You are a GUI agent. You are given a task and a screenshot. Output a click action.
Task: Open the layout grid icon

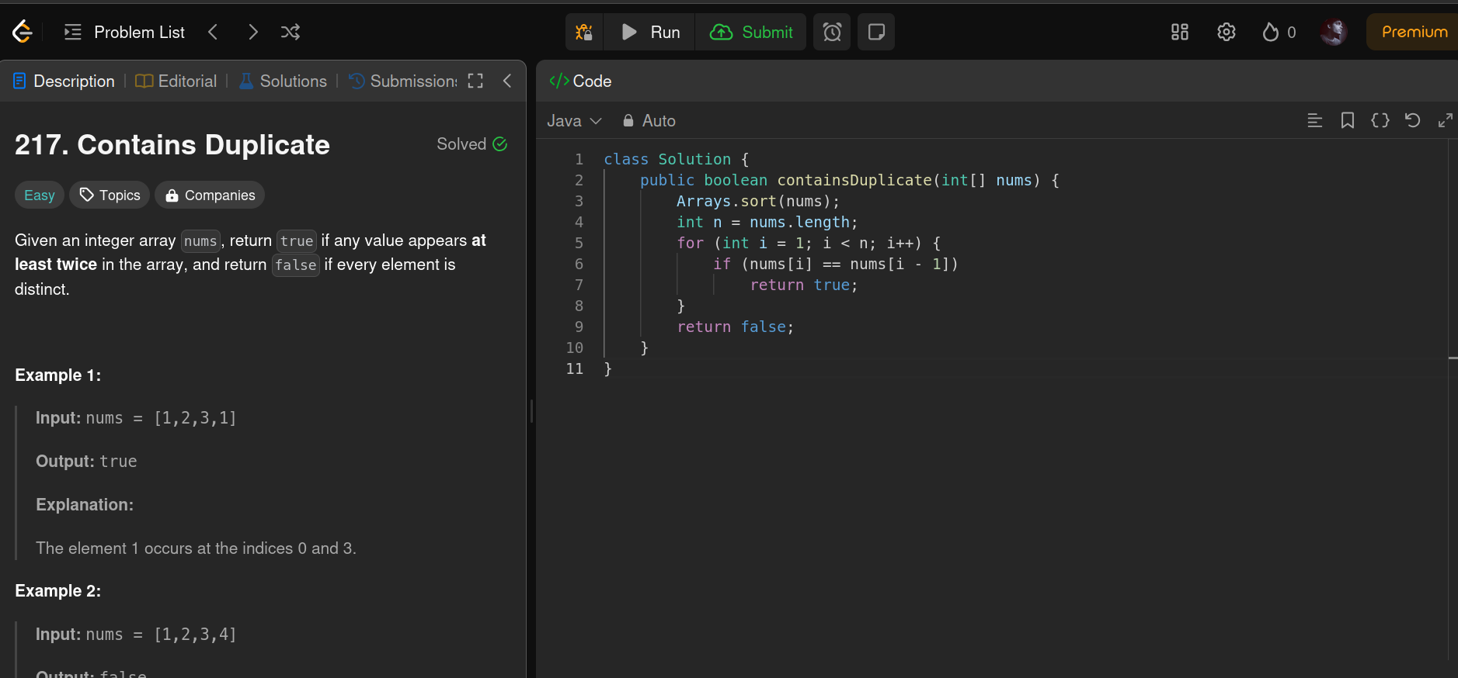[x=1180, y=32]
